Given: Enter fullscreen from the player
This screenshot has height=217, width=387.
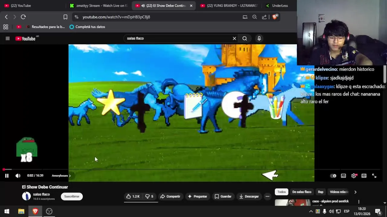Looking at the screenshot, I should click(374, 176).
